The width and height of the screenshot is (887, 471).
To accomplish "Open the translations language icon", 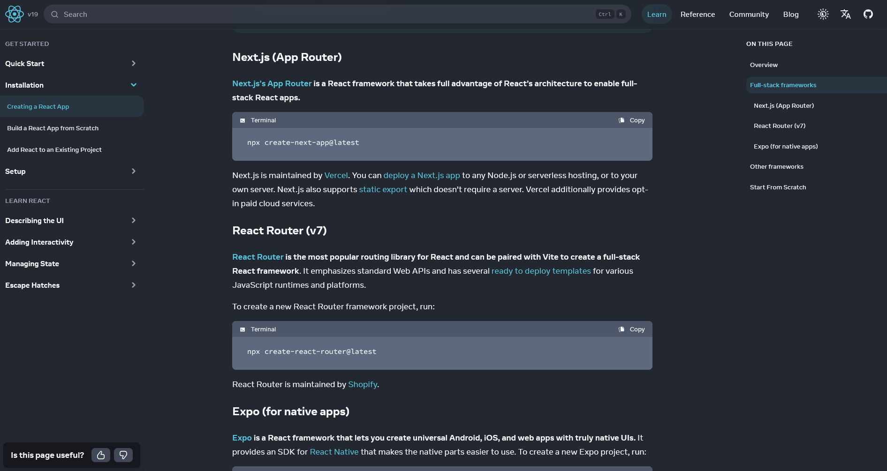I will [x=846, y=15].
